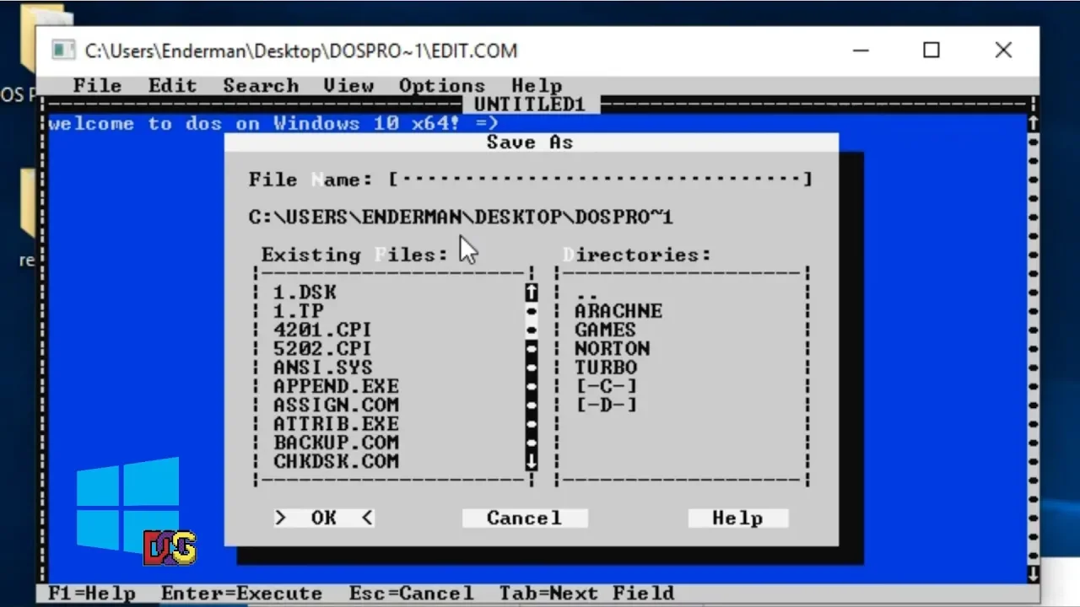Click the EDIT.COM window title icon
1080x607 pixels.
(62, 51)
